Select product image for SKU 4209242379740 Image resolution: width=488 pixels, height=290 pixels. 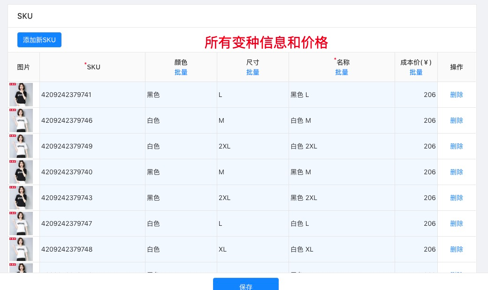pos(21,172)
